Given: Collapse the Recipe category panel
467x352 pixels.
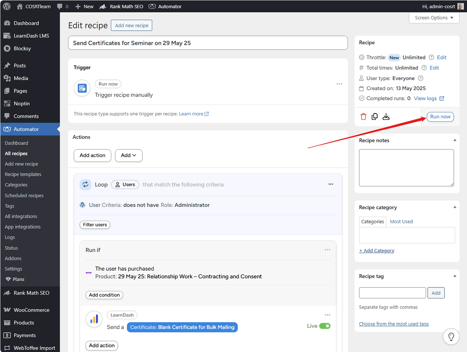Looking at the screenshot, I should tap(455, 207).
